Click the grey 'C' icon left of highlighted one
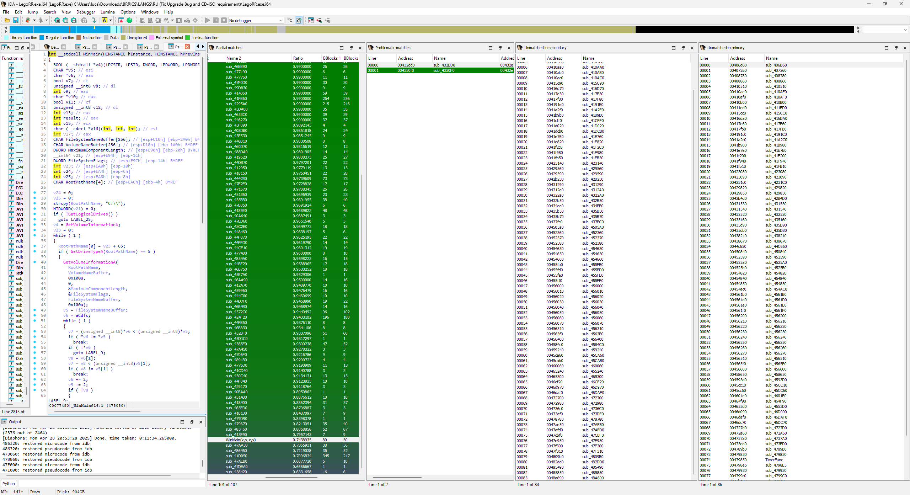 [290, 21]
